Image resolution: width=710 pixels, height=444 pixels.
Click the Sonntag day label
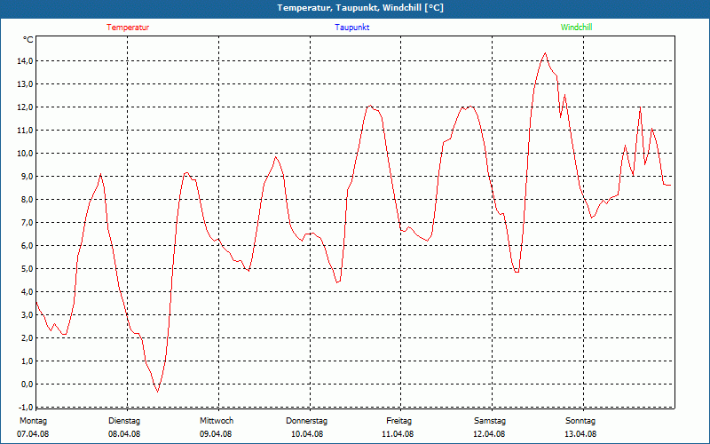coord(580,421)
